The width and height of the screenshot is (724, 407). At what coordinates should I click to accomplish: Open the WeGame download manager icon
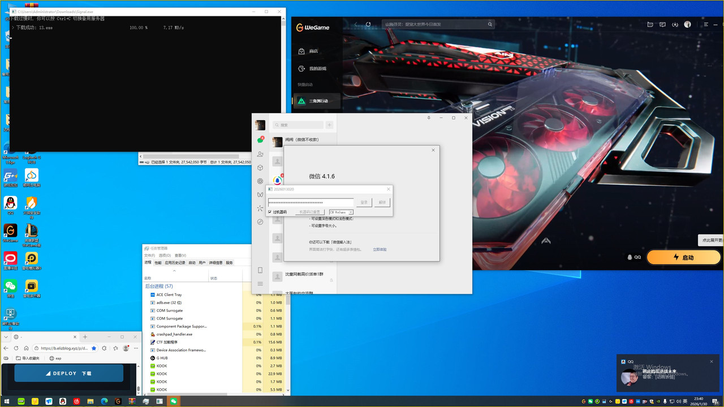(x=675, y=24)
